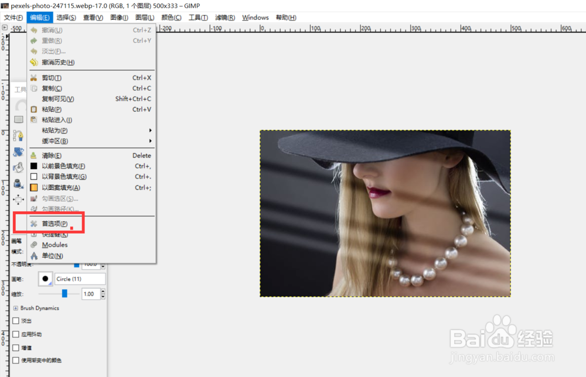Viewport: 586px width, 377px height.
Task: Click the Circle (11) brush name field
Action: tap(80, 279)
